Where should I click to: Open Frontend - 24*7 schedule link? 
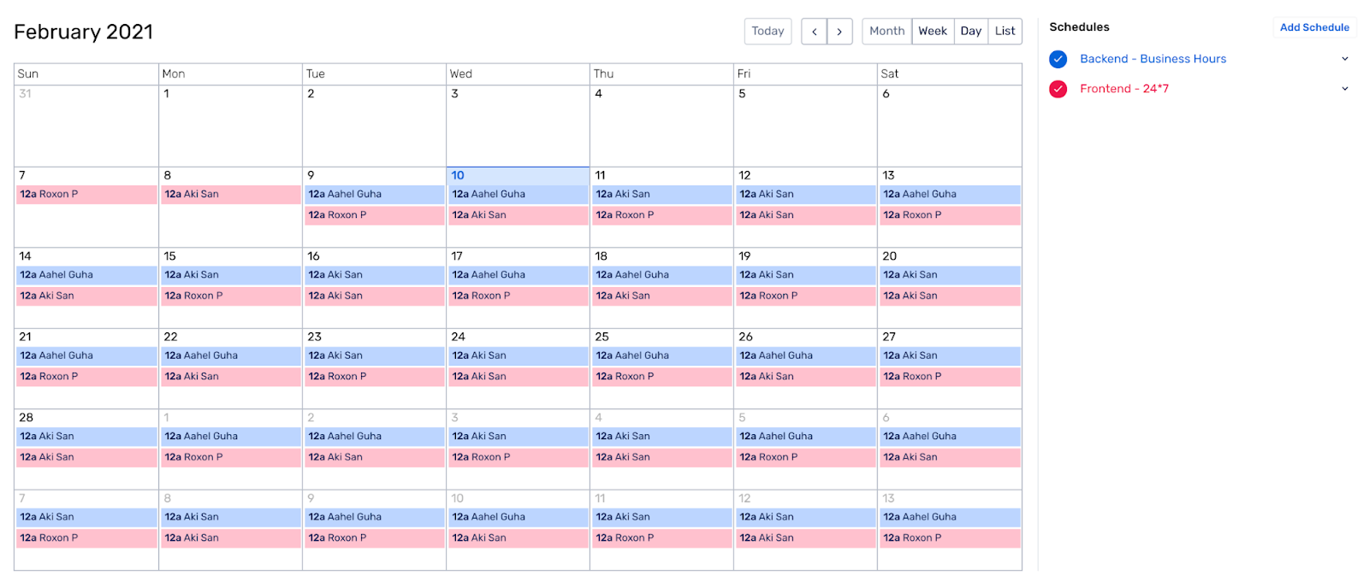(x=1124, y=89)
